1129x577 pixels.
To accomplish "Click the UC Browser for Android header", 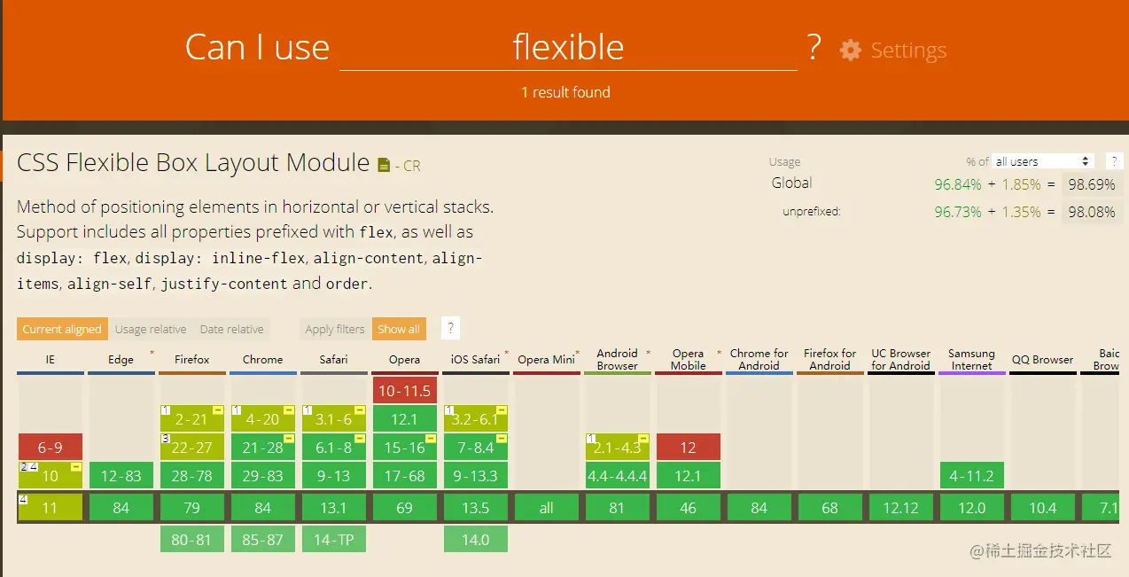I will pos(901,360).
